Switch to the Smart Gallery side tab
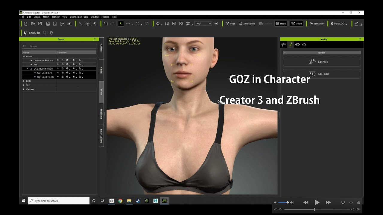The height and width of the screenshot is (215, 383). click(x=101, y=136)
